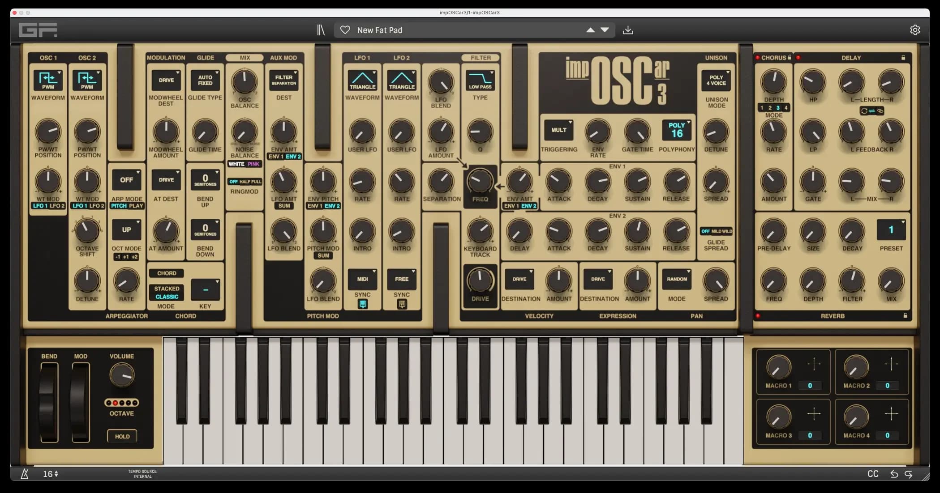
Task: Open the preset library browser icon
Action: 321,30
